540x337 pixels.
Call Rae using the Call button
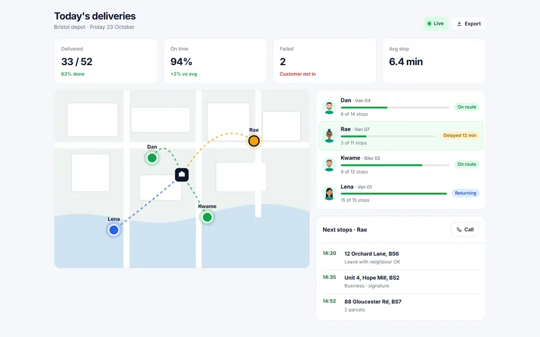pos(465,230)
